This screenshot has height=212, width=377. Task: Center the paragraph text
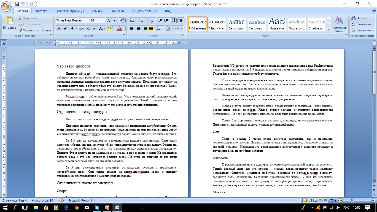click(x=138, y=28)
